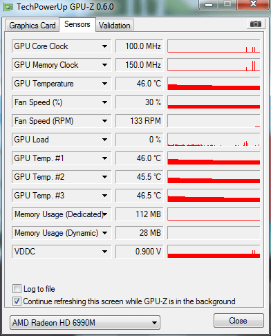Switch to the Validation tab
Viewport: 271px width, 336px height.
[115, 26]
